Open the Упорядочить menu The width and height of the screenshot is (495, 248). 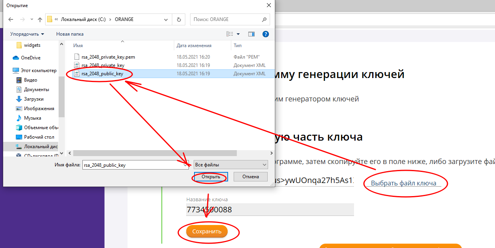(27, 34)
